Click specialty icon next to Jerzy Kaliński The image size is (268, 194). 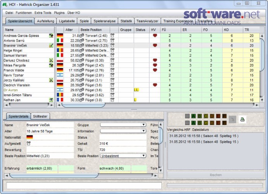(x=51, y=80)
